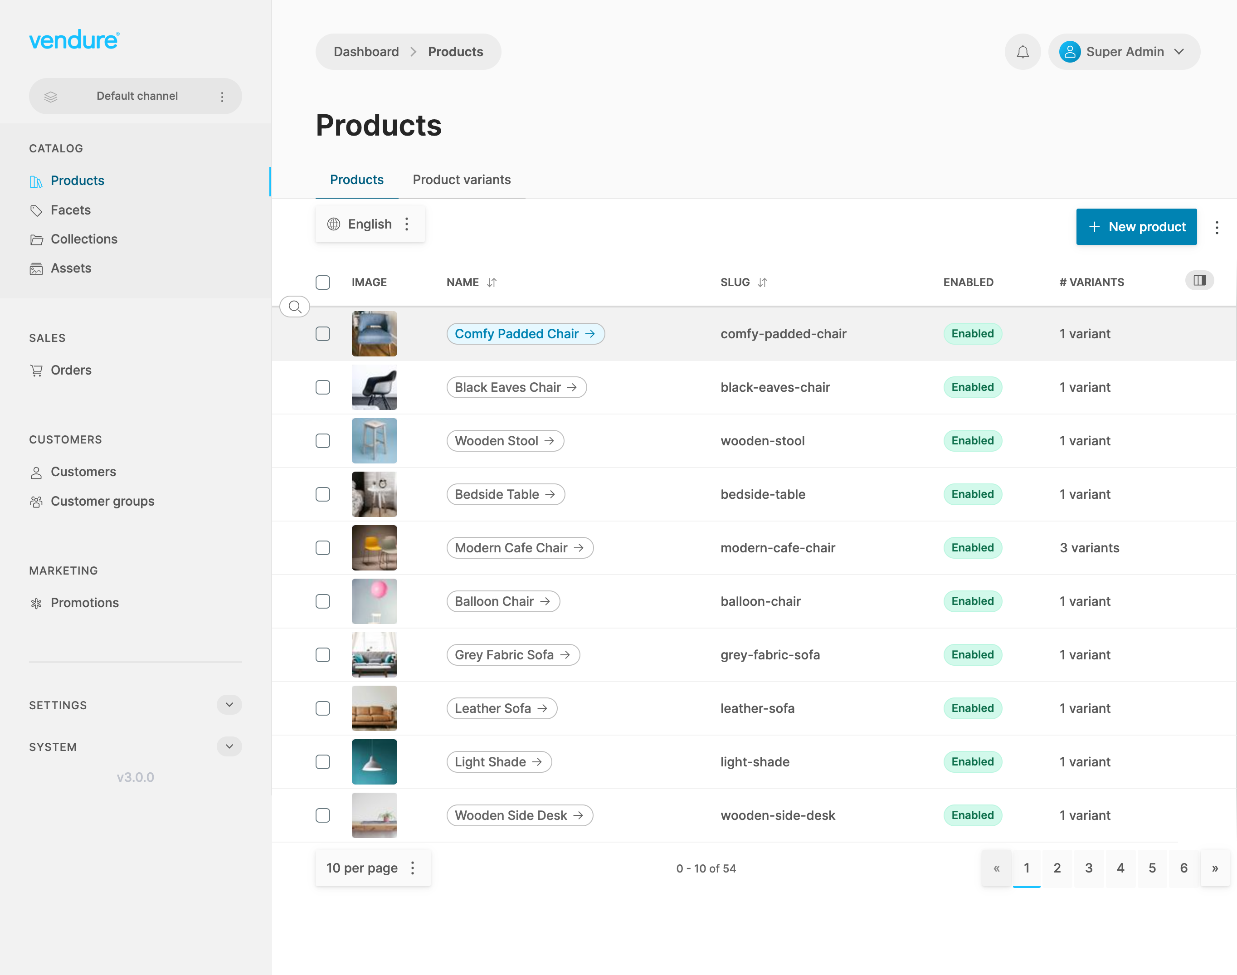Viewport: 1237px width, 975px height.
Task: Select the Wooden Stool row checkbox
Action: [322, 441]
